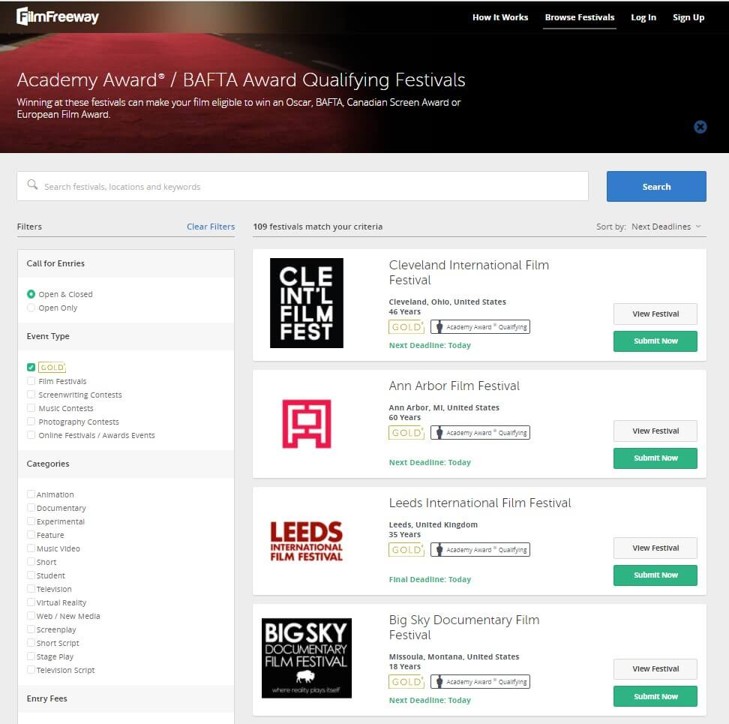Click Academy Award Qualifying badge for Leeds
The image size is (729, 724).
point(480,550)
